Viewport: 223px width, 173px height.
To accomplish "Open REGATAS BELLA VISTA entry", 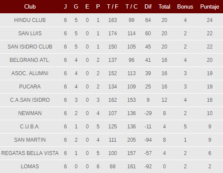I will point(30,153).
